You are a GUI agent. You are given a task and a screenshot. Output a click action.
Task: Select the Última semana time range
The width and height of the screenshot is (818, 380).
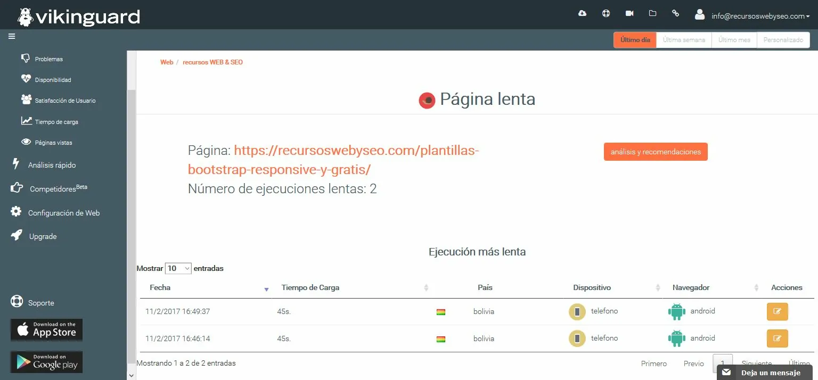coord(684,40)
